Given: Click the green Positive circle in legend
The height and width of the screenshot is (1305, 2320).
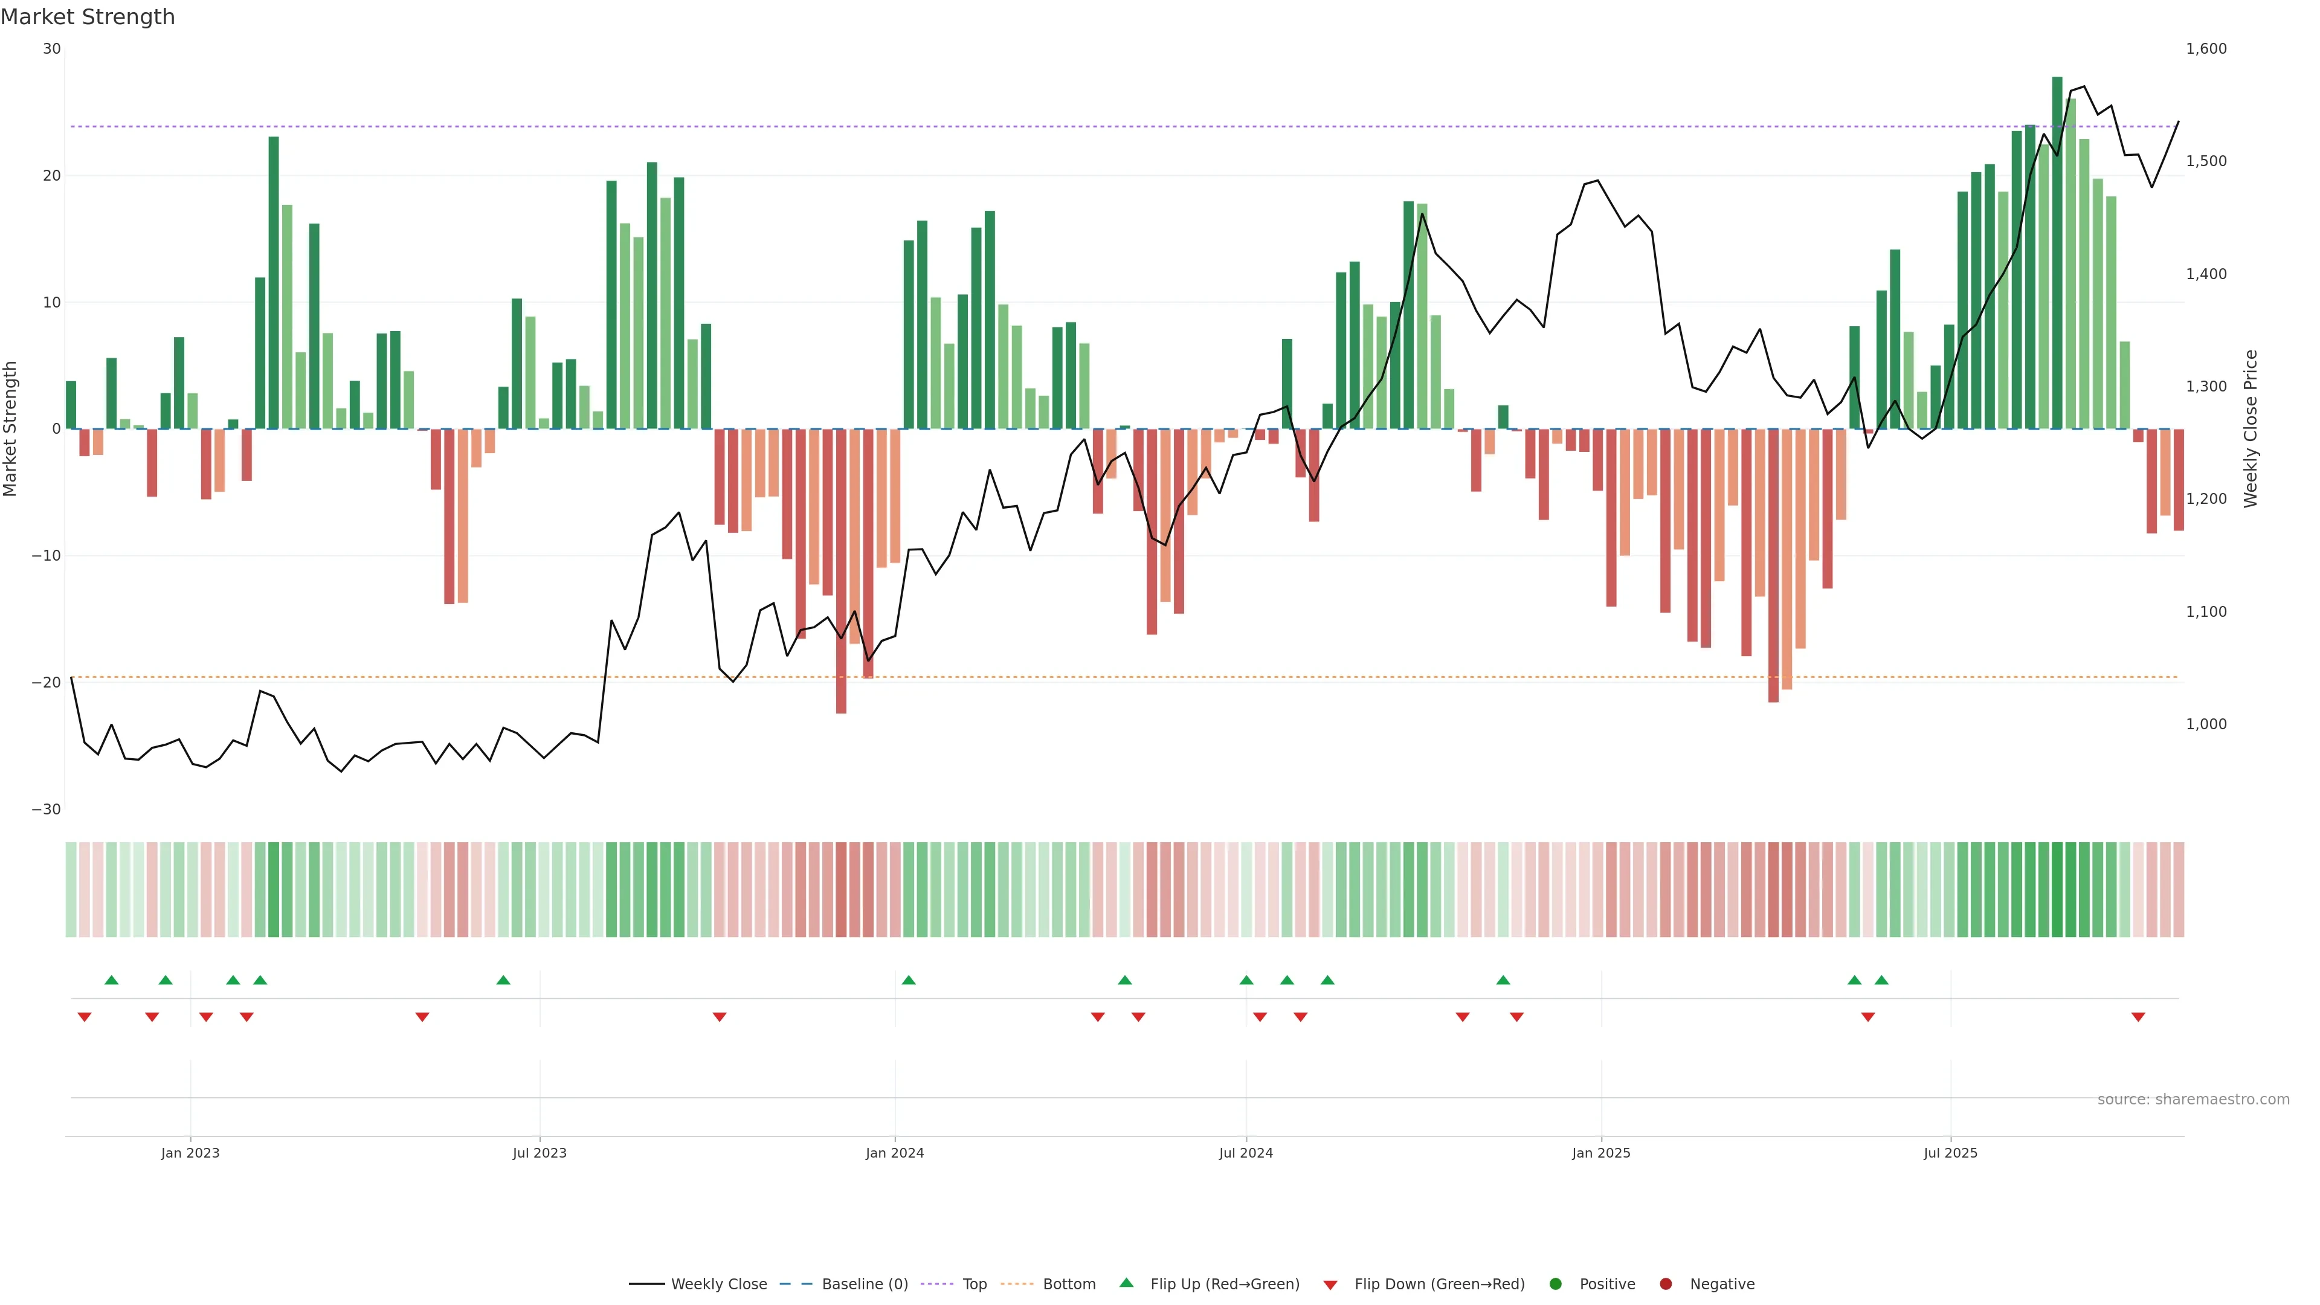Looking at the screenshot, I should (1555, 1284).
